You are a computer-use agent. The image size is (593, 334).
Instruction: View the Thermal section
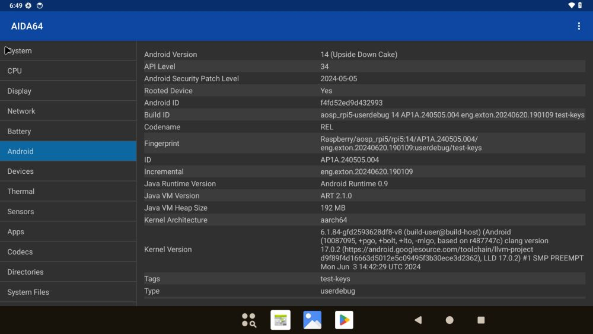click(x=68, y=192)
